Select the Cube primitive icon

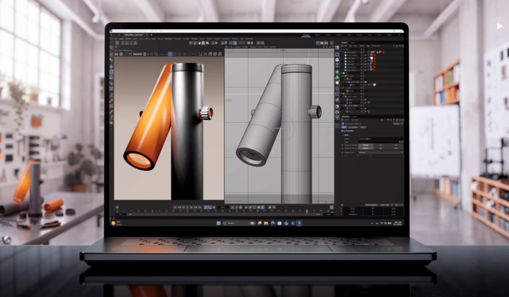click(337, 55)
